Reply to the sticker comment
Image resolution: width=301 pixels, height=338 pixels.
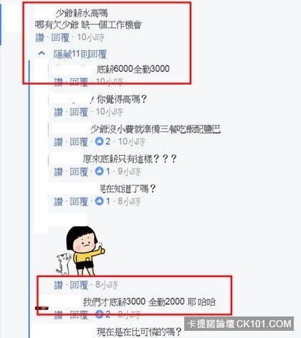(79, 285)
